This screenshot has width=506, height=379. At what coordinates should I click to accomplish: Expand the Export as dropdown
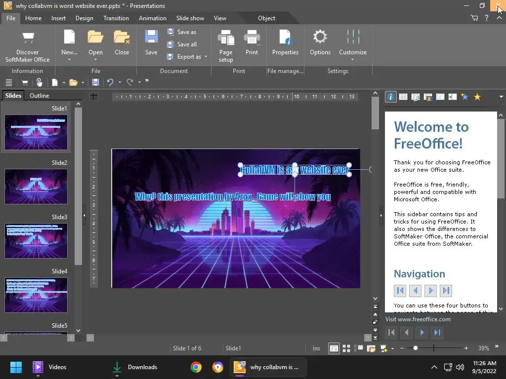point(206,57)
